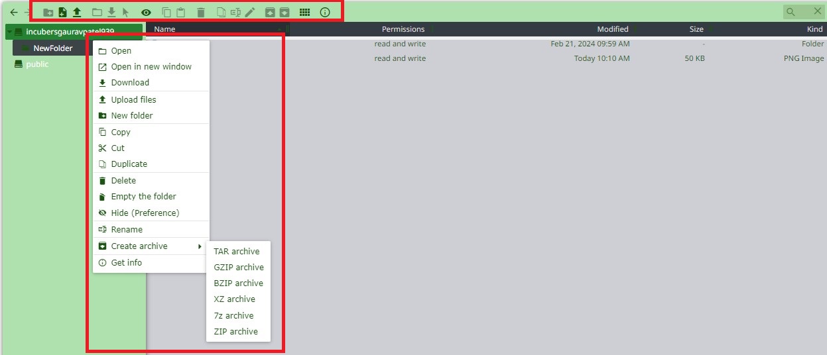Select NewFolder in the tree
This screenshot has height=355, width=827.
(x=53, y=48)
